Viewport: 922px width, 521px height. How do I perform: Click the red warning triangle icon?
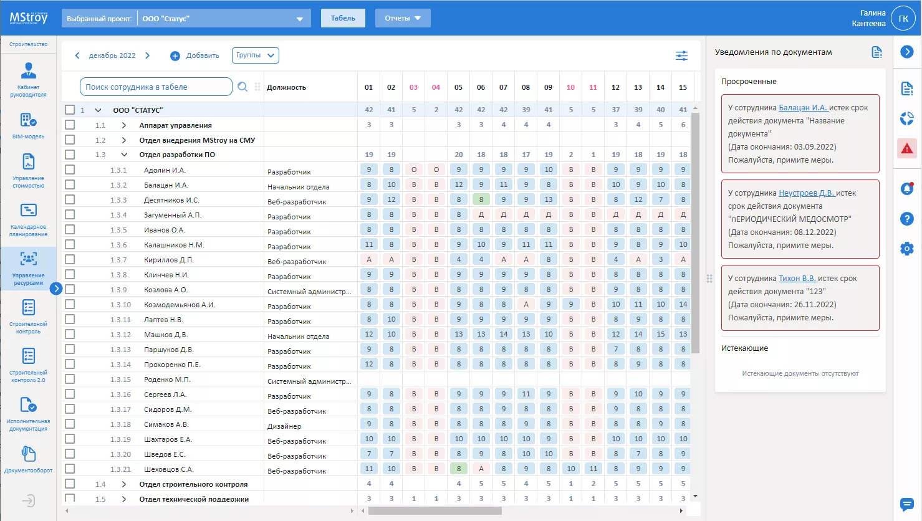pyautogui.click(x=906, y=148)
